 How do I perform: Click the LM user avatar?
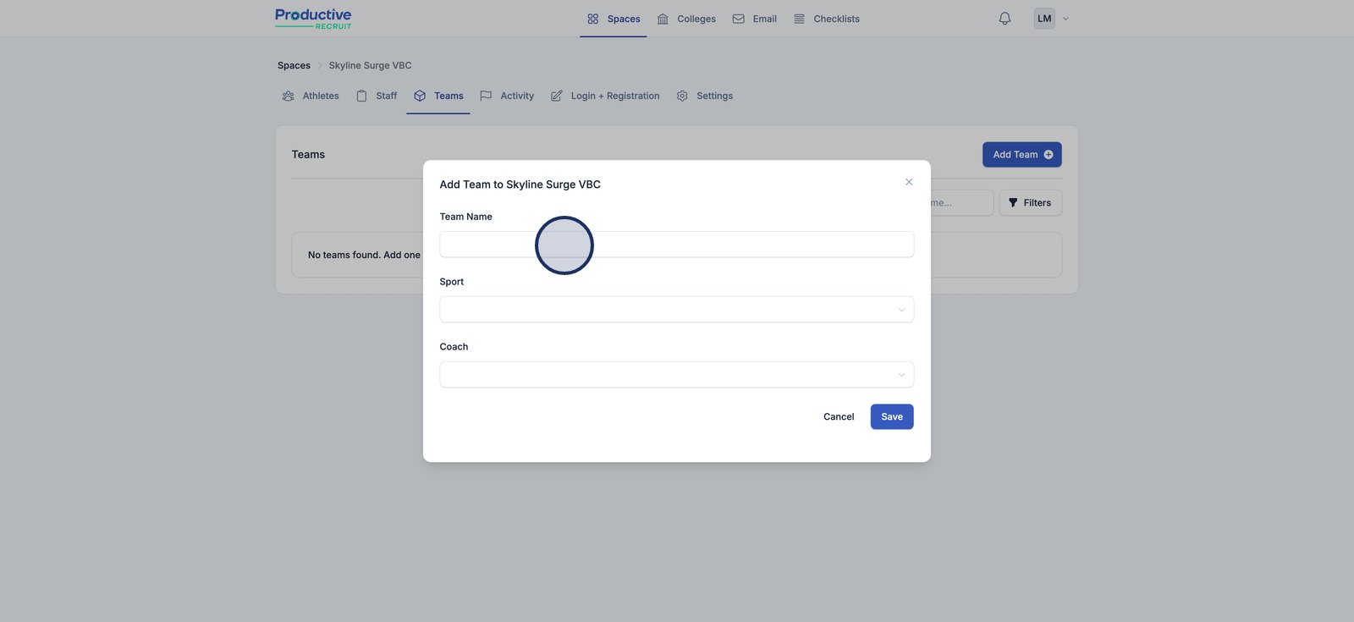[1044, 19]
